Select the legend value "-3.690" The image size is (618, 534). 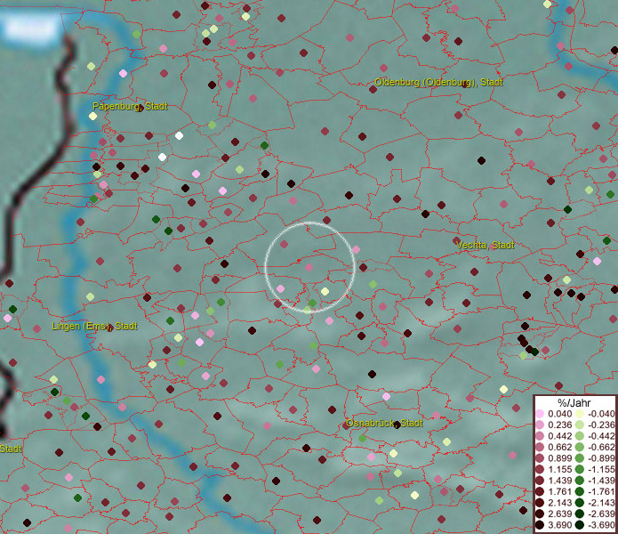(601, 525)
